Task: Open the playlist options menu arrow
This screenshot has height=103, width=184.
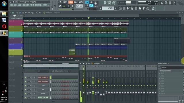Action: 10,13
